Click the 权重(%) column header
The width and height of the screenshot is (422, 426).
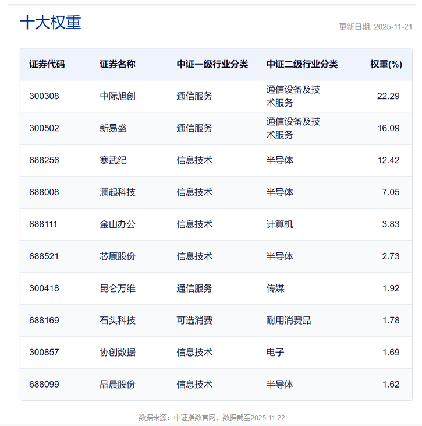tap(386, 64)
